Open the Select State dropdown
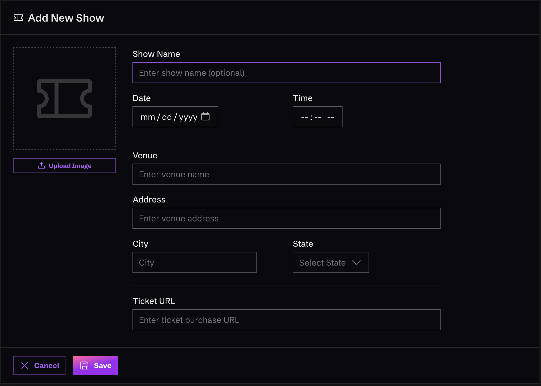 pos(331,262)
